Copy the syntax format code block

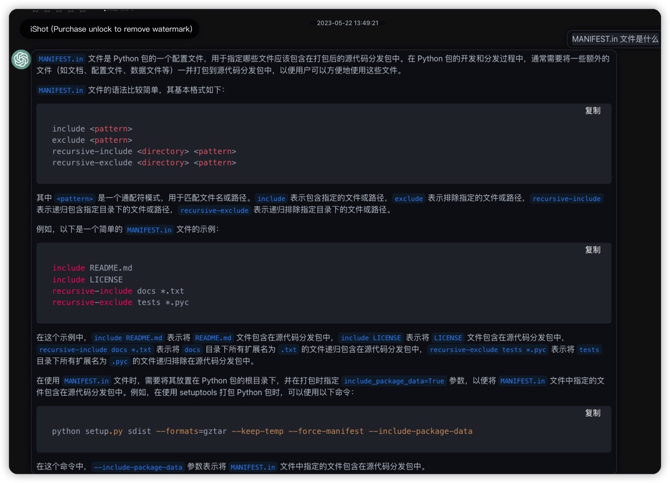592,111
